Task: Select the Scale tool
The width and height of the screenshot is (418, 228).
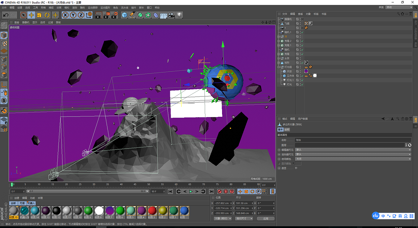Action: (x=39, y=15)
